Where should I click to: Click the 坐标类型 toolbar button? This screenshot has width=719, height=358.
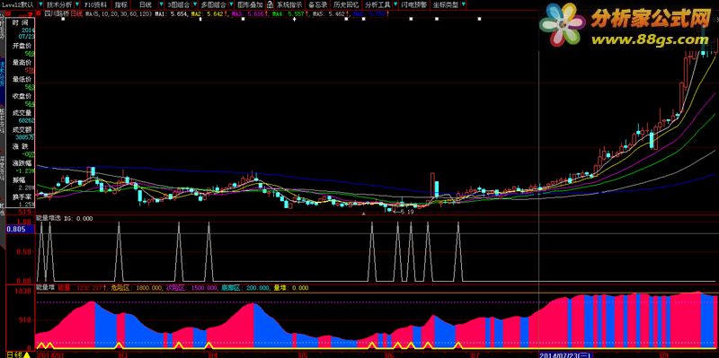coord(445,4)
